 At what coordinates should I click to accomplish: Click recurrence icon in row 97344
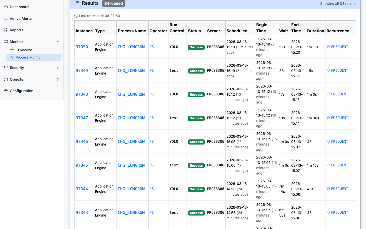(328, 189)
